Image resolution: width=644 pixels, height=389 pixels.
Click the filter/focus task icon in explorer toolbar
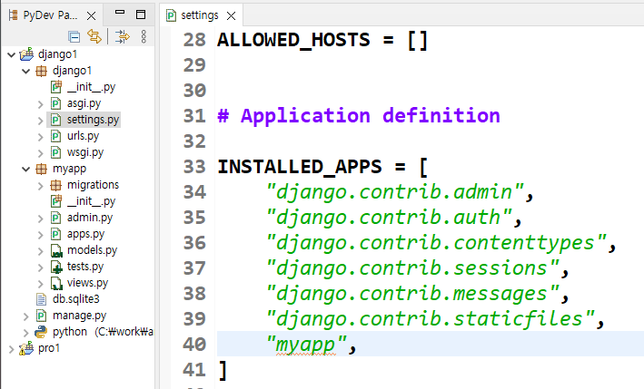pos(122,36)
